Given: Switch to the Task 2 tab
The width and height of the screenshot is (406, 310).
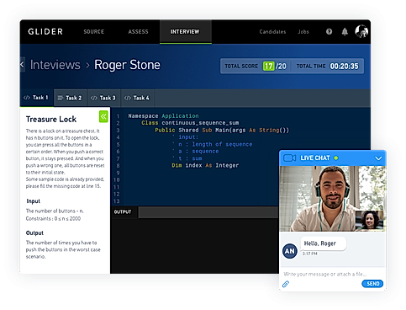Looking at the screenshot, I should pyautogui.click(x=70, y=98).
